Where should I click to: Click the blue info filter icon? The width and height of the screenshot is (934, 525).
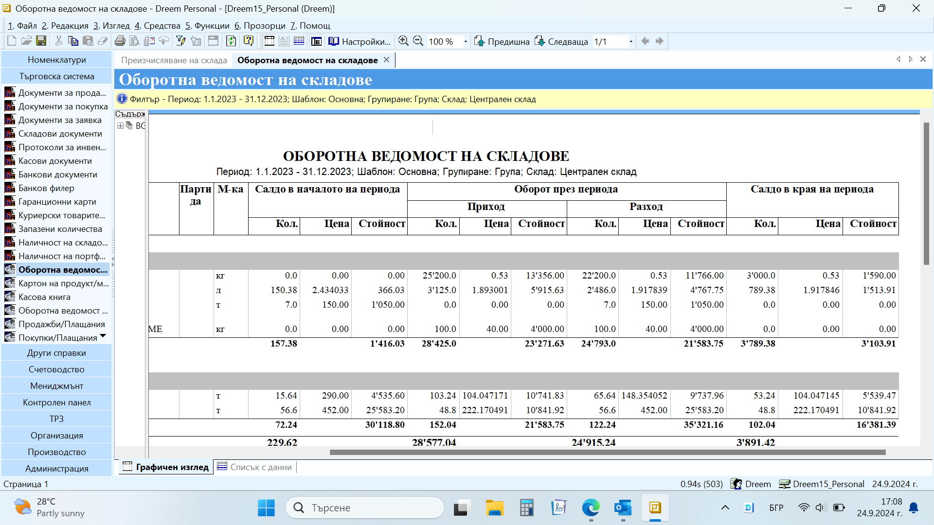pyautogui.click(x=122, y=99)
